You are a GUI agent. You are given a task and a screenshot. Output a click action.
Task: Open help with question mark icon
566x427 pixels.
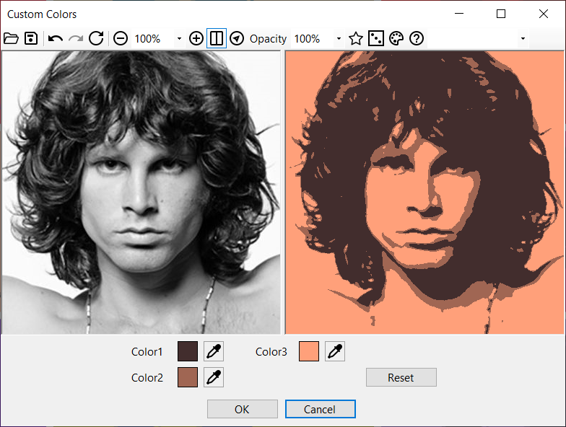tap(417, 38)
